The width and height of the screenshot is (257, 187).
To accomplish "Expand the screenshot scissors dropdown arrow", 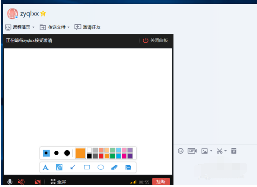I will (x=226, y=151).
